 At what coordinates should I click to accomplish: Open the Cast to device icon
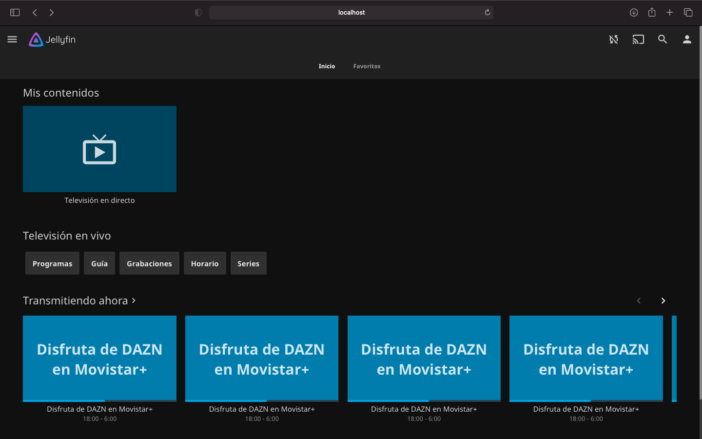tap(638, 40)
